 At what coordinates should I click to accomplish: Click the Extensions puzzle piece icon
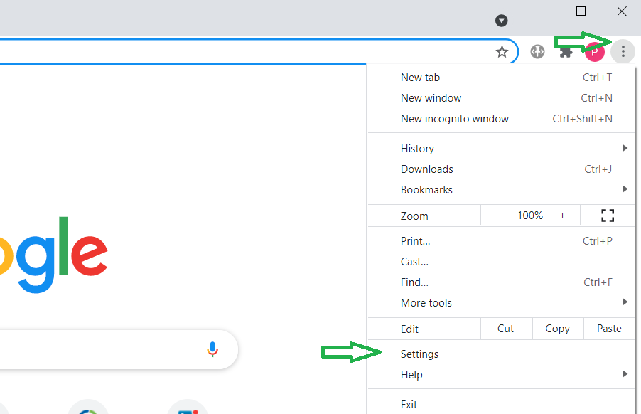point(566,52)
